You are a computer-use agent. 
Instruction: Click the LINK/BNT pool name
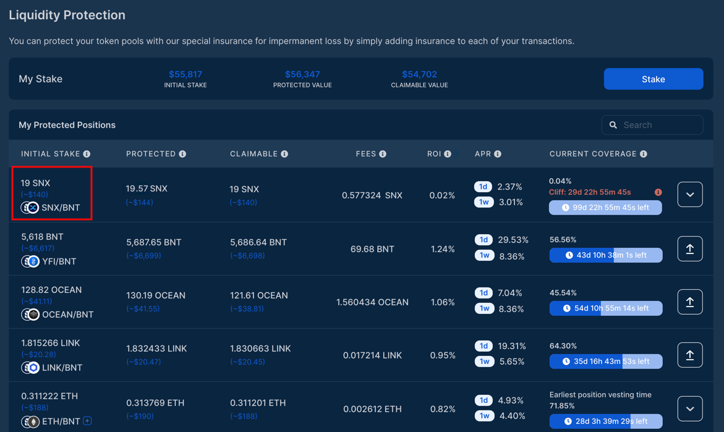coord(62,367)
